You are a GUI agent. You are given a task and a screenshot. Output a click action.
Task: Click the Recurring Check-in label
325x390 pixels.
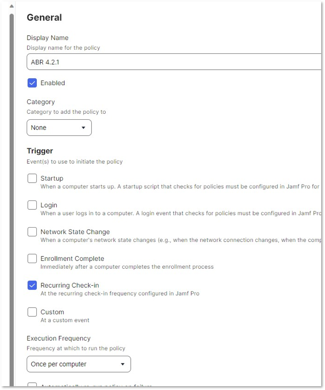70,285
